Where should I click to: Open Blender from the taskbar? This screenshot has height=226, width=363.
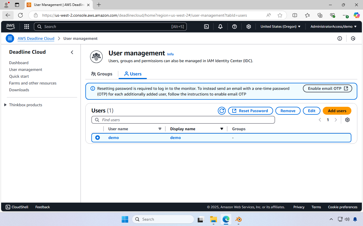tap(238, 219)
